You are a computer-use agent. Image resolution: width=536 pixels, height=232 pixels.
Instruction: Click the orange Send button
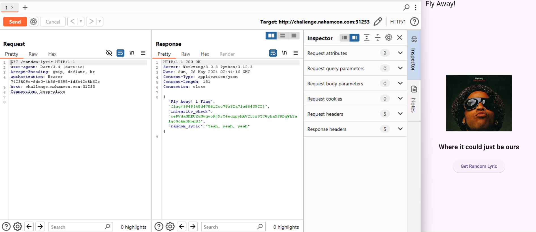point(15,22)
